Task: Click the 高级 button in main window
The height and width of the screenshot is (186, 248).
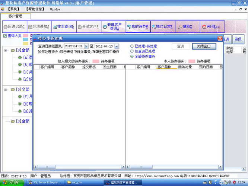Action: click(x=238, y=39)
